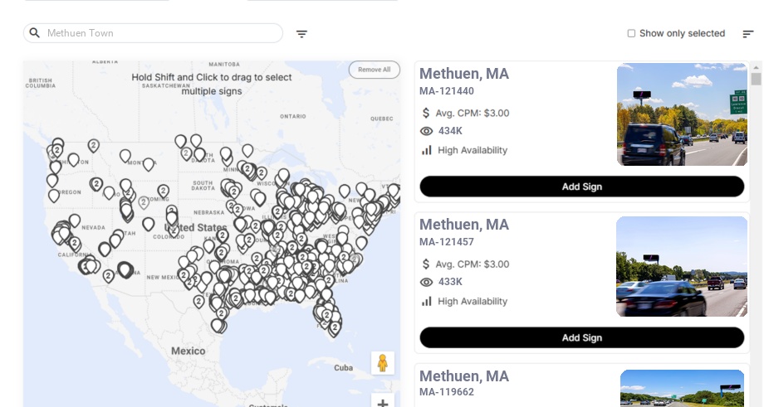Add sign MA-121457 to selection
This screenshot has width=764, height=407.
tap(581, 337)
